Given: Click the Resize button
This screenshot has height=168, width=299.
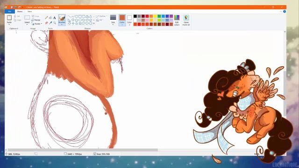Looking at the screenshot, I should (x=36, y=20).
